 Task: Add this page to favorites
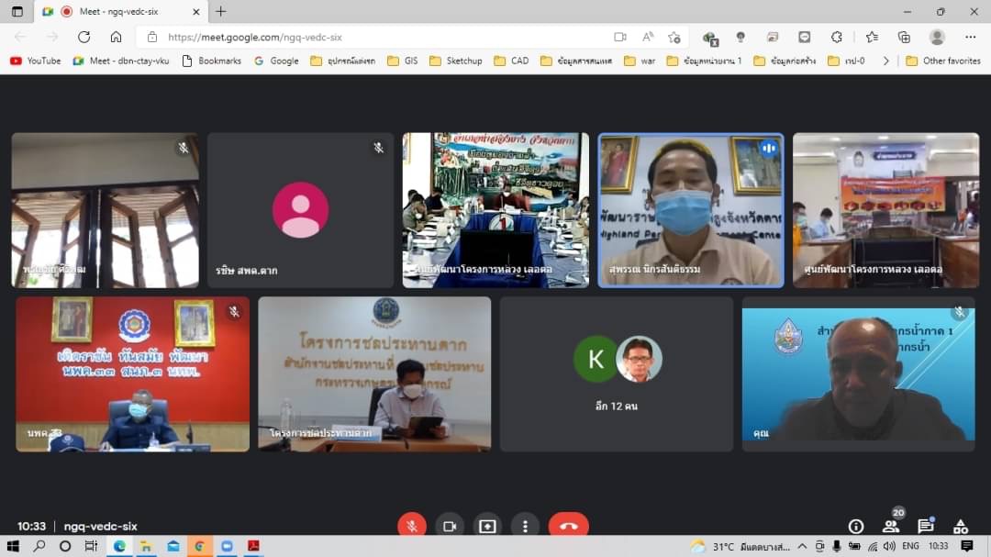pyautogui.click(x=674, y=38)
